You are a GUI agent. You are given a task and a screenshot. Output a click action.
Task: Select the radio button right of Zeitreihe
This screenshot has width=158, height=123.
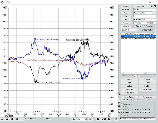coord(145,26)
